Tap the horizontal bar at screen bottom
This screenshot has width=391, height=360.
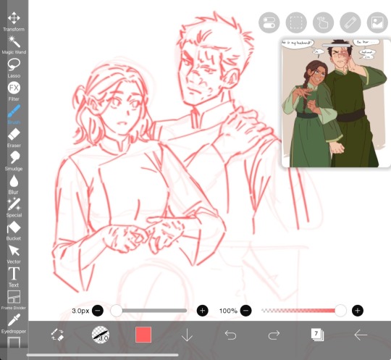tap(103, 355)
